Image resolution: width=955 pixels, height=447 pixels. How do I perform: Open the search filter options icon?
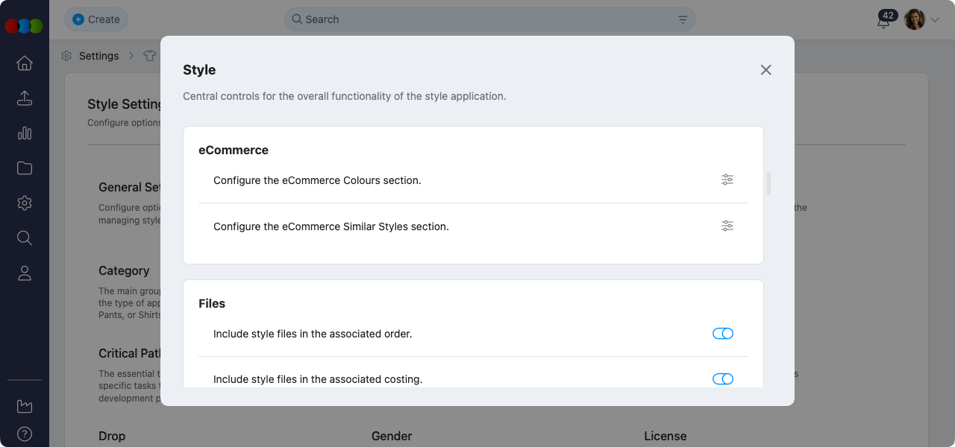683,20
